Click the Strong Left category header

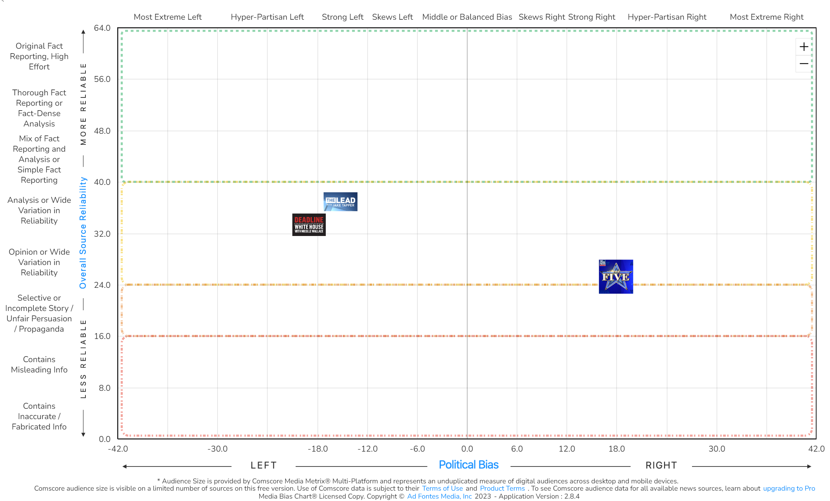click(x=342, y=17)
